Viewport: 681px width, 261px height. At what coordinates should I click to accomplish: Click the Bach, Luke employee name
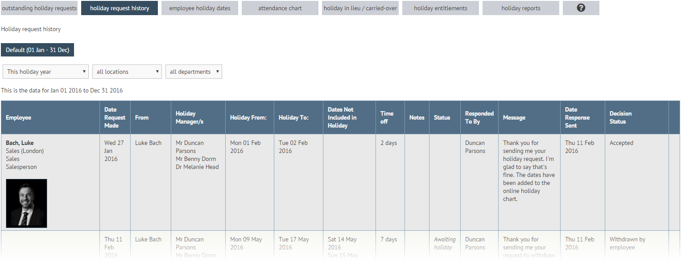click(20, 143)
